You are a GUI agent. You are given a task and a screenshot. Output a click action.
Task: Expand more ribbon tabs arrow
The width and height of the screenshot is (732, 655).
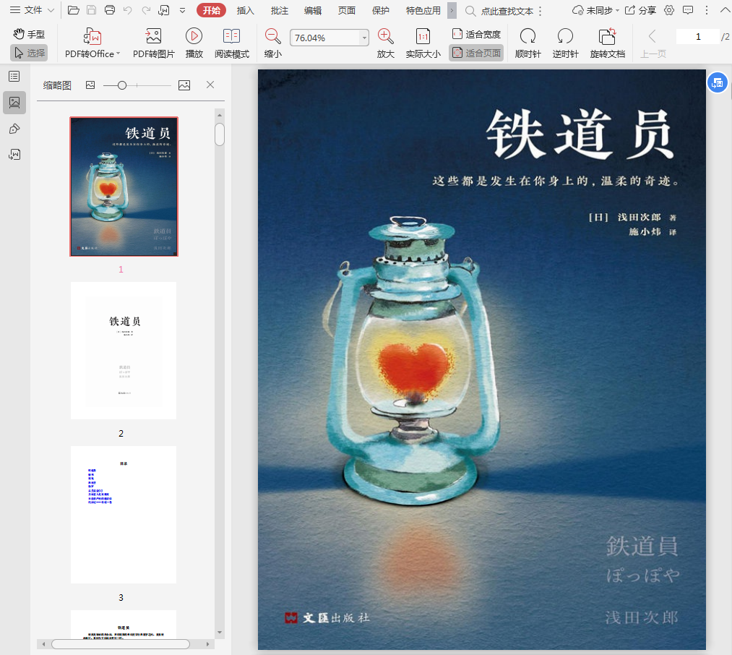pyautogui.click(x=452, y=10)
